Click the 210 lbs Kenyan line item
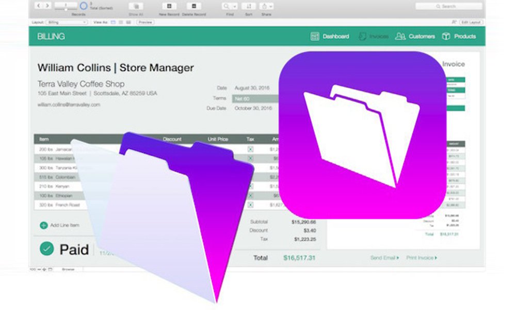 coord(54,187)
